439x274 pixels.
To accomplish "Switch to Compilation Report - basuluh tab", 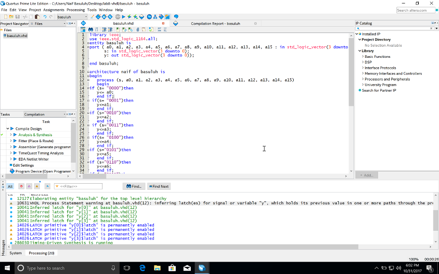I will coord(215,24).
